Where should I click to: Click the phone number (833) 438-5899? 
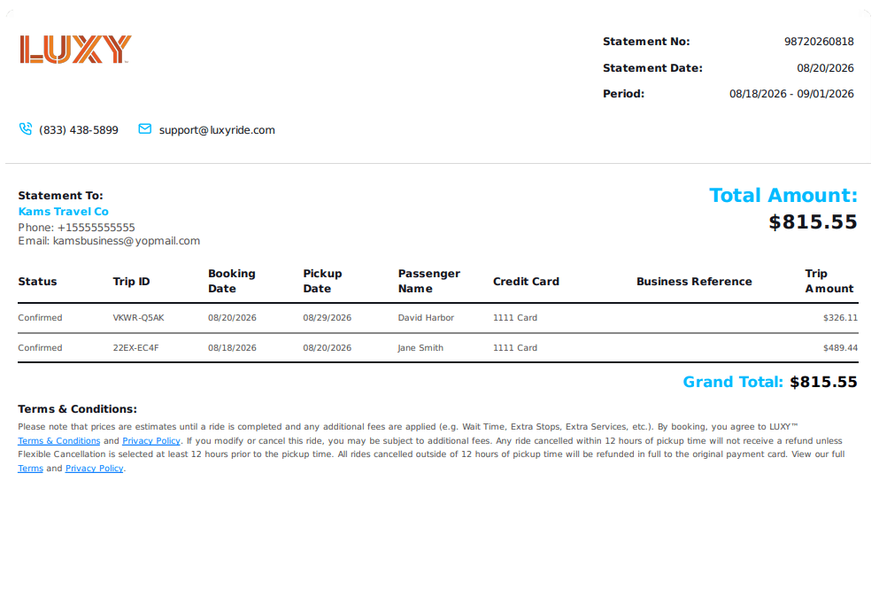coord(79,130)
